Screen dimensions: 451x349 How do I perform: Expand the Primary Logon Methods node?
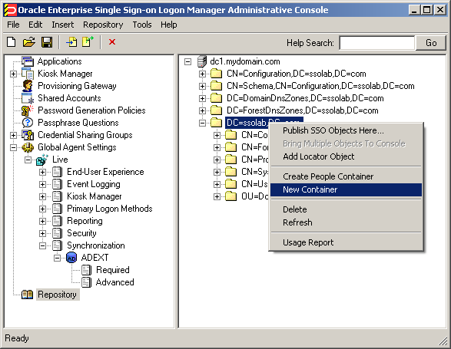pos(42,209)
